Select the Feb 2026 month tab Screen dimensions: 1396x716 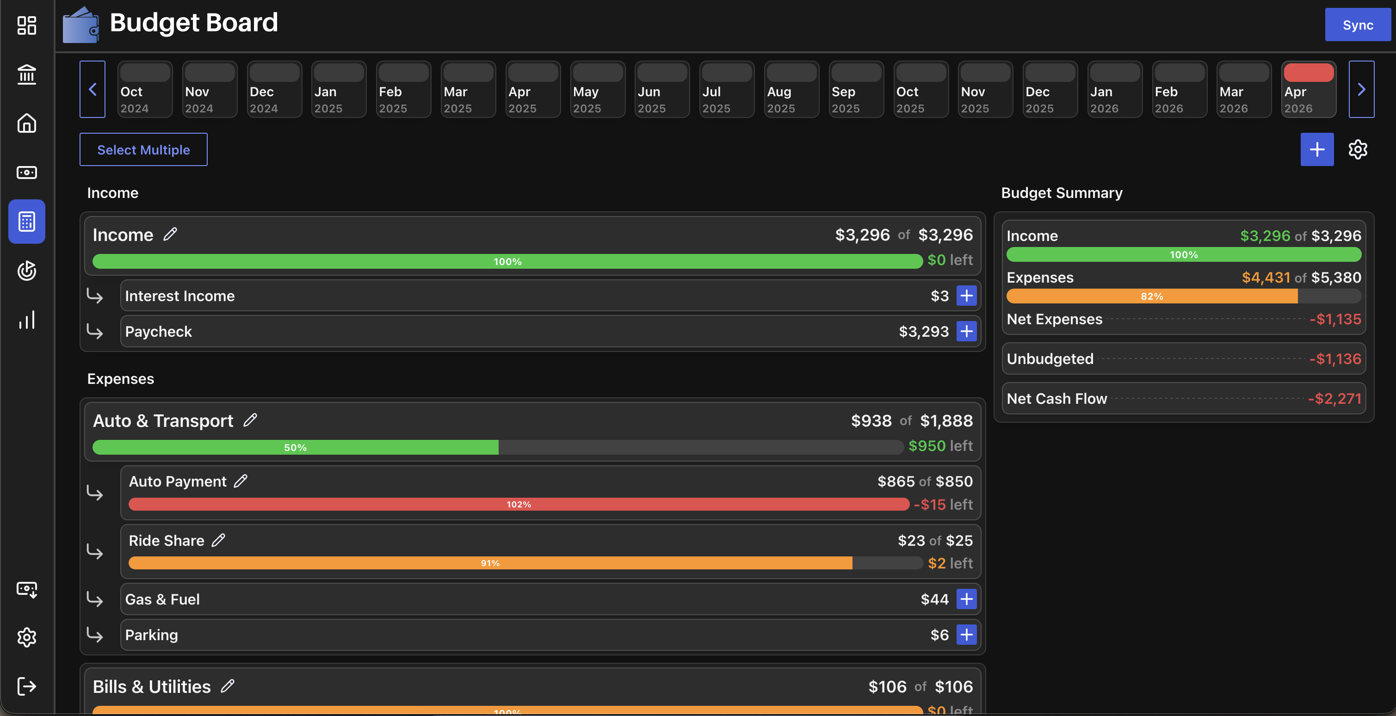coord(1180,89)
